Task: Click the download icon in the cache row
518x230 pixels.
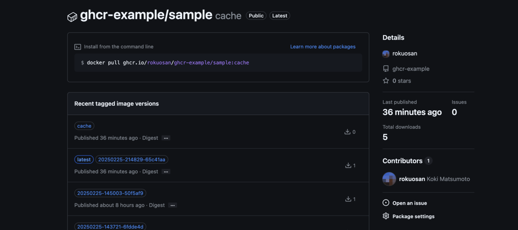Action: (347, 132)
